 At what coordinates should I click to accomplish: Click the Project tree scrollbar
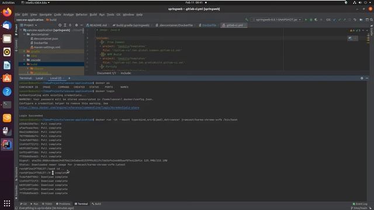tap(83, 30)
